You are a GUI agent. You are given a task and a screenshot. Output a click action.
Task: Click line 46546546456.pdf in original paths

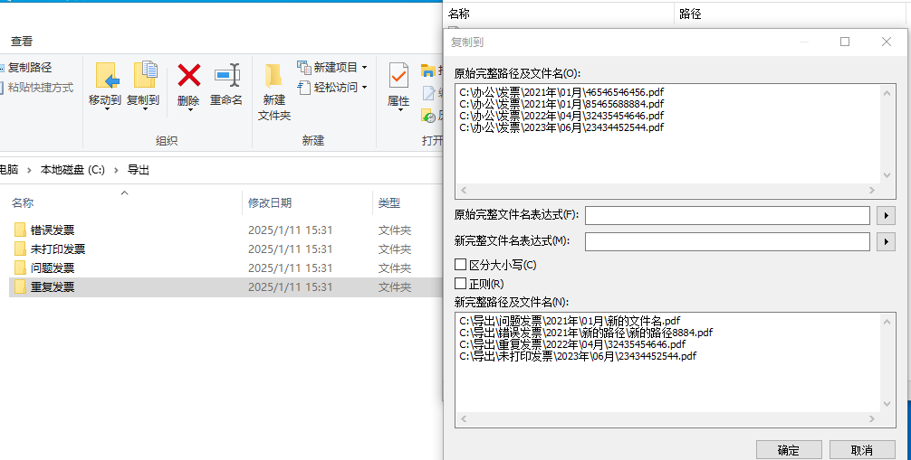[x=561, y=92]
